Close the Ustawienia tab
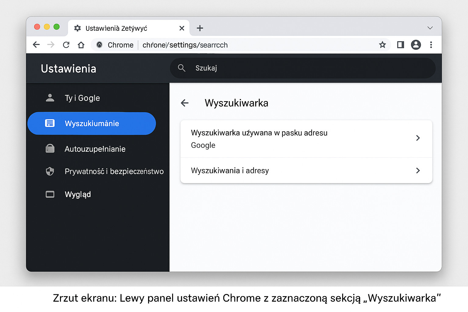The width and height of the screenshot is (468, 312). click(182, 28)
